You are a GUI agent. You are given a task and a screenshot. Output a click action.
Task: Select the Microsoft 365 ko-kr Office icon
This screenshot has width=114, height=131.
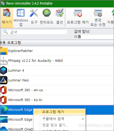click(x=3, y=100)
